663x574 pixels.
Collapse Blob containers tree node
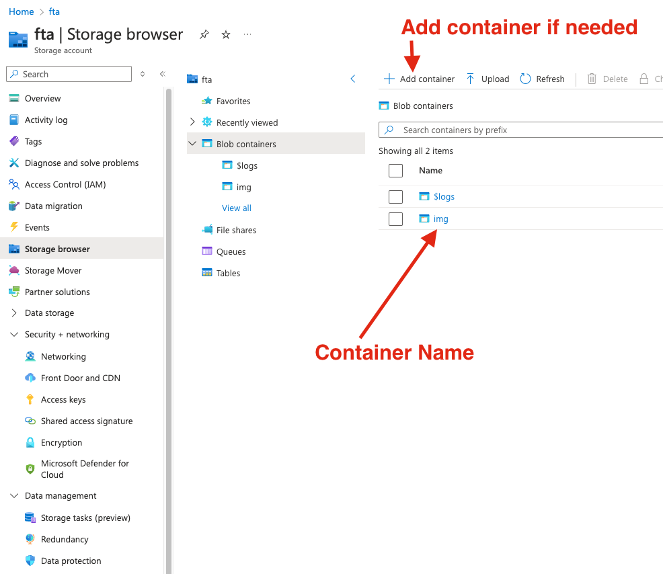[x=192, y=144]
